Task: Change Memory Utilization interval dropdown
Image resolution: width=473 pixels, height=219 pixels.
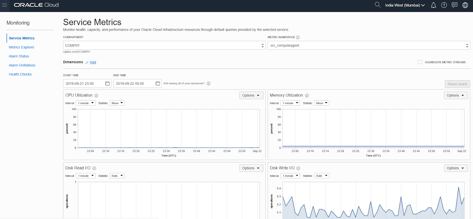Action: 290,103
